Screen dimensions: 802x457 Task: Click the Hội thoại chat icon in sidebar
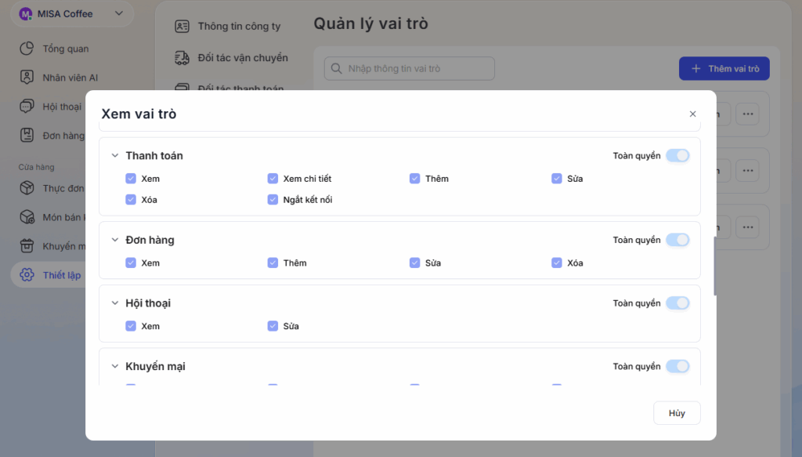tap(27, 107)
